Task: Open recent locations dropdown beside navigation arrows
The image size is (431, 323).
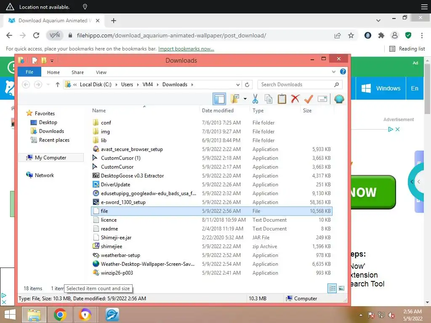Action: [48, 85]
